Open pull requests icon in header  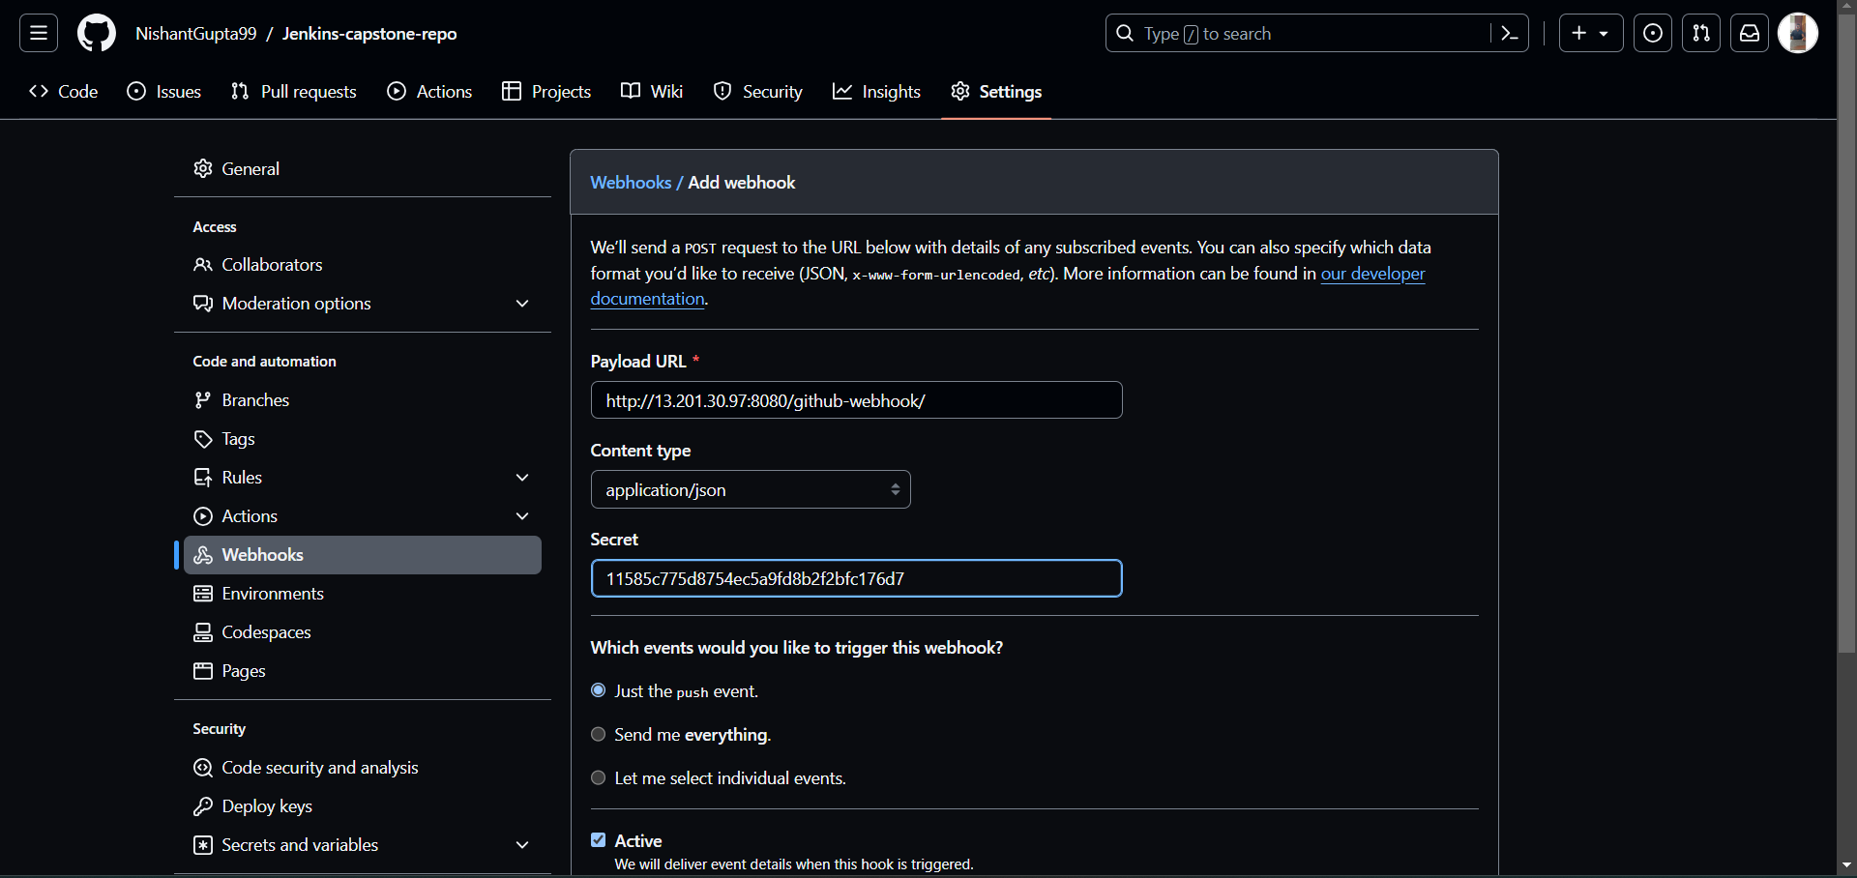[1701, 34]
